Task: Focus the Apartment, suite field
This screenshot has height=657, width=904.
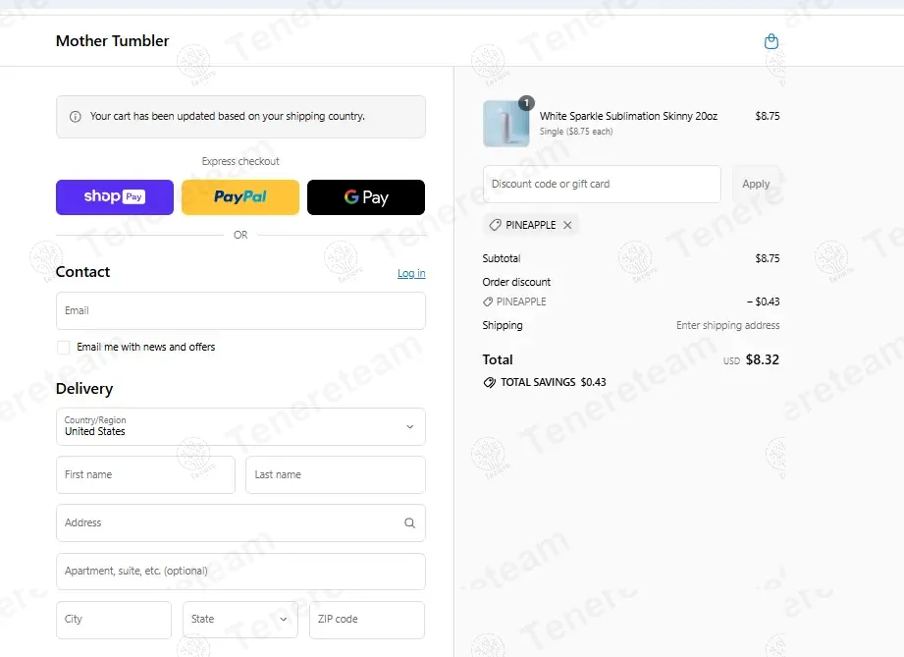Action: point(240,572)
